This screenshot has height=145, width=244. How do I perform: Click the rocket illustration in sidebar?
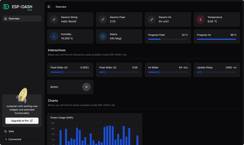point(22,95)
